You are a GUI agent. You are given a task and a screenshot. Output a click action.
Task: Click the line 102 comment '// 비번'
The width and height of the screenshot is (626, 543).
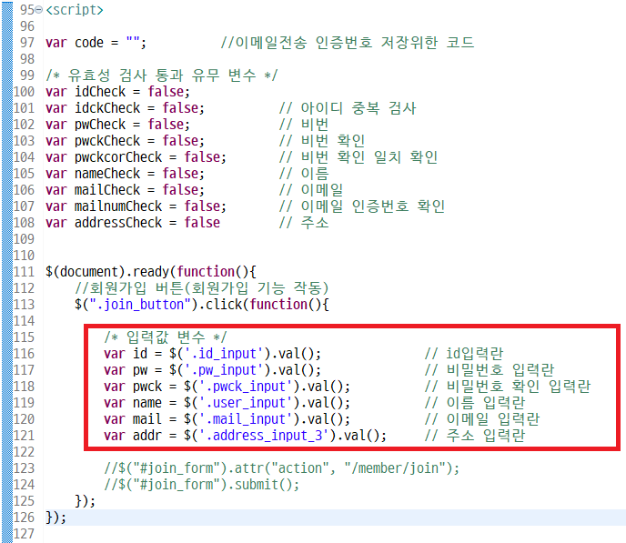pos(303,124)
